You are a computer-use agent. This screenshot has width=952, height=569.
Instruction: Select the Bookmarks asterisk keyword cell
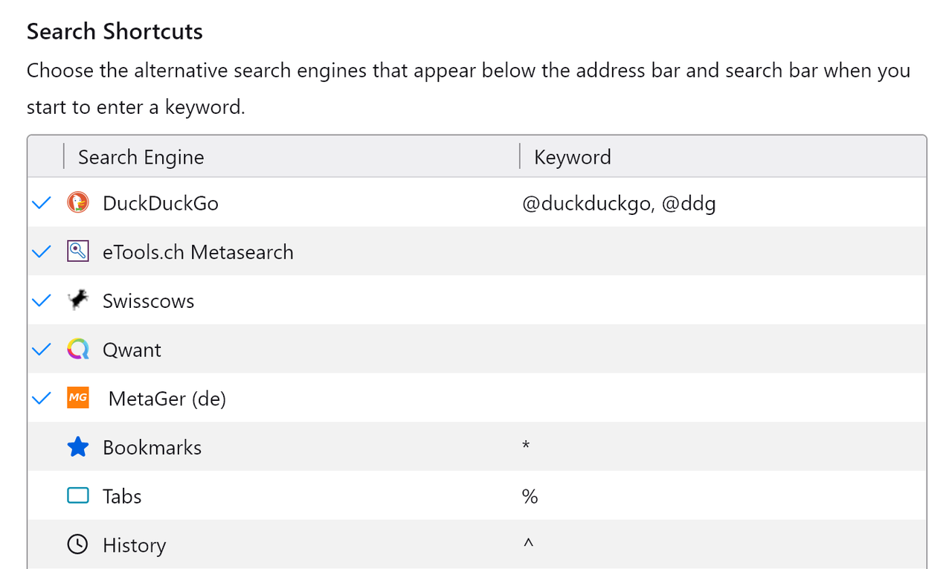(x=526, y=447)
